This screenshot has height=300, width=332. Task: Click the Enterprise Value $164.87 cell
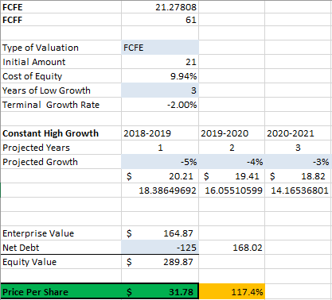pyautogui.click(x=160, y=233)
